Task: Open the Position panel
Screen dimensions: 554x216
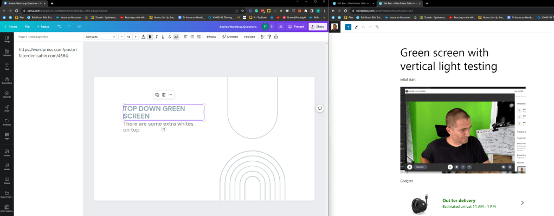Action: coord(249,37)
